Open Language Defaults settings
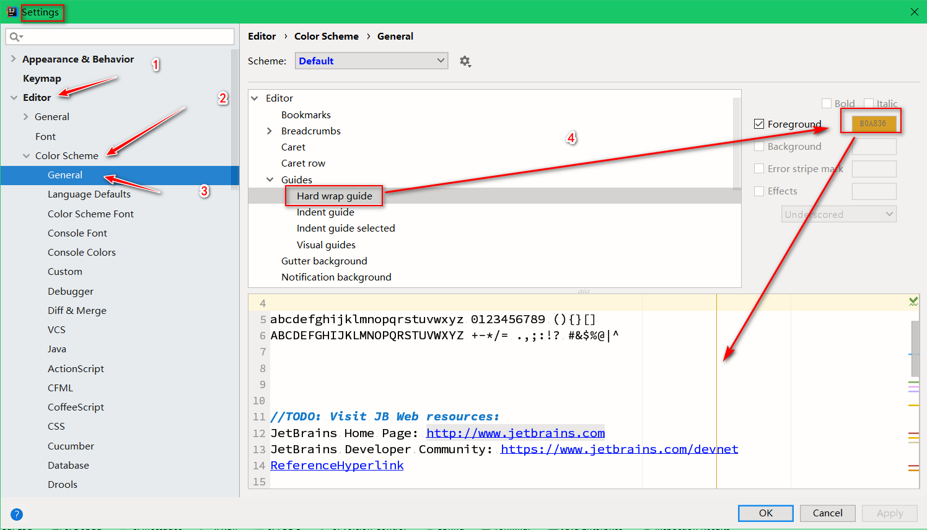Viewport: 927px width, 530px height. tap(89, 194)
